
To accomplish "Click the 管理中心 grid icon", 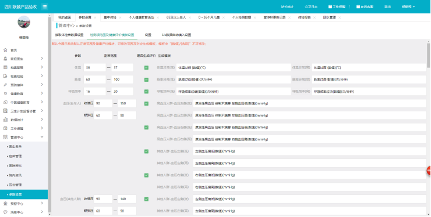I will pyautogui.click(x=5, y=137).
